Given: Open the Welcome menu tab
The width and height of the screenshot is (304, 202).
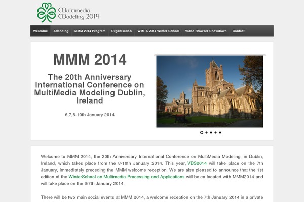Looking at the screenshot, I should [x=41, y=31].
